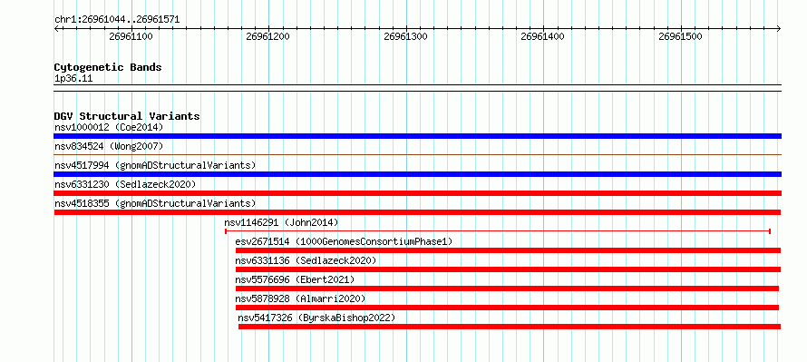Image resolution: width=807 pixels, height=362 pixels.
Task: Click the Cytogenetic Bands track title
Action: tap(108, 67)
